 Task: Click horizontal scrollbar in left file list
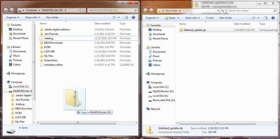tap(78, 123)
